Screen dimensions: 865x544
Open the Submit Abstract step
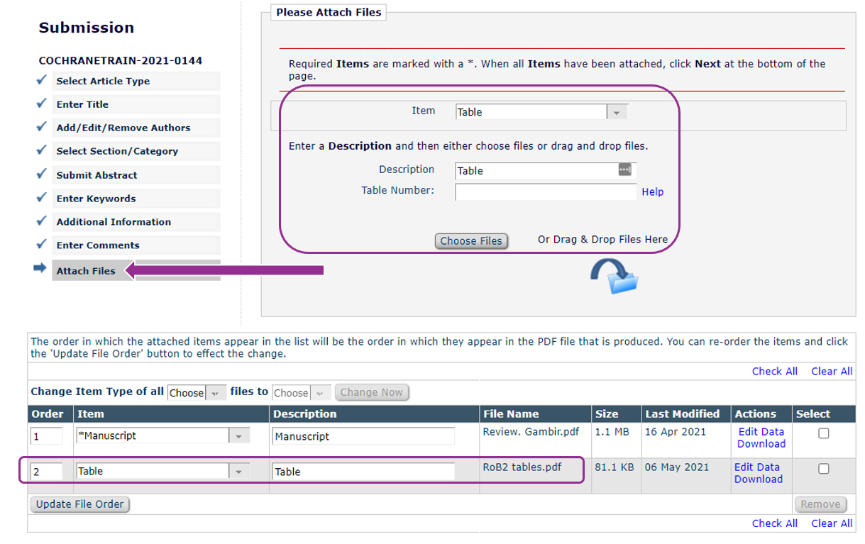coord(97,175)
